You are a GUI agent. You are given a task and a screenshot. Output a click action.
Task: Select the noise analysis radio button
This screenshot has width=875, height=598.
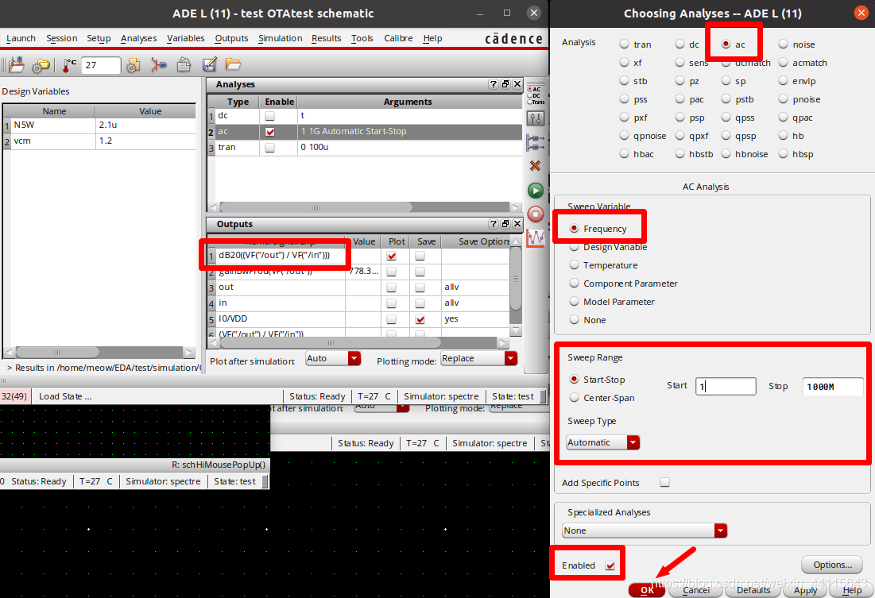784,44
